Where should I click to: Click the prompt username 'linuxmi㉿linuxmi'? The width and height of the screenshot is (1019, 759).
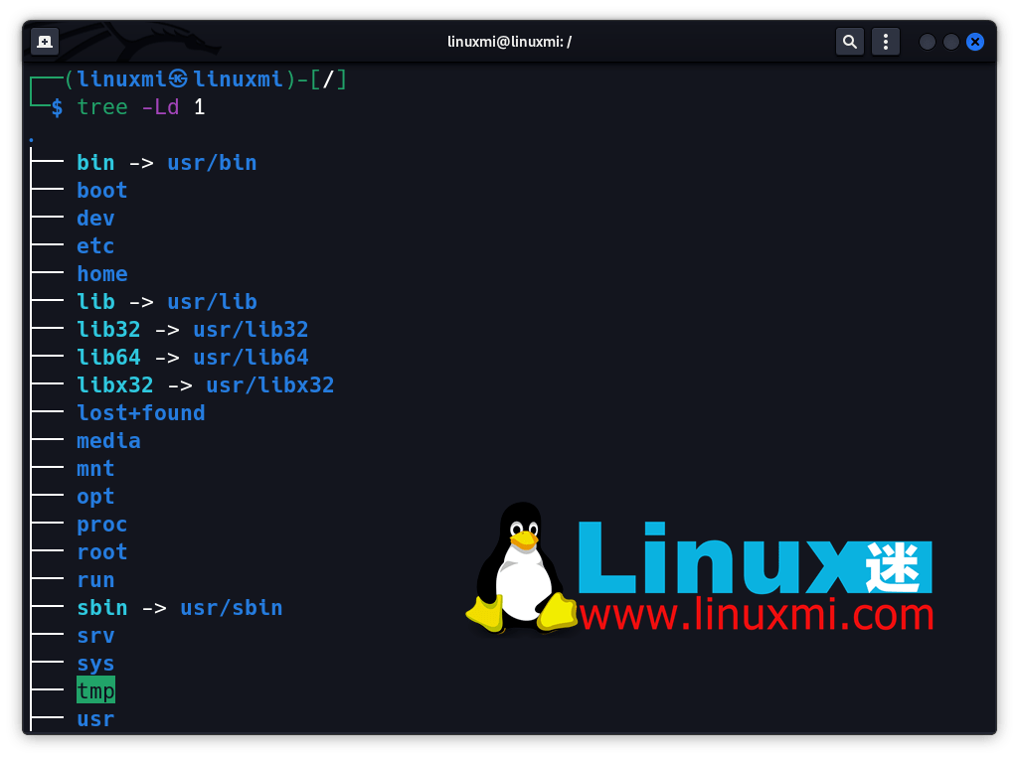[179, 79]
